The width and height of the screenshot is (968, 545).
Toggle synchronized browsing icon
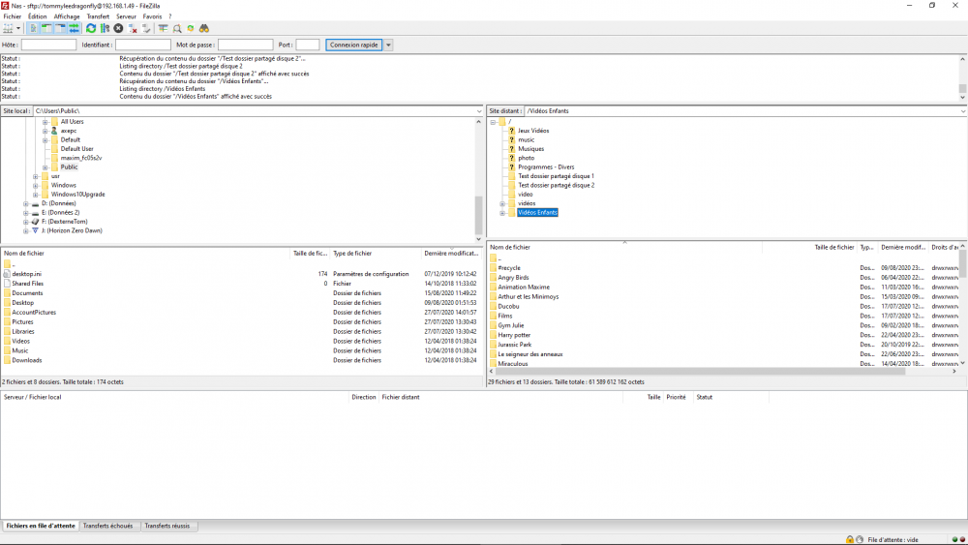[191, 29]
